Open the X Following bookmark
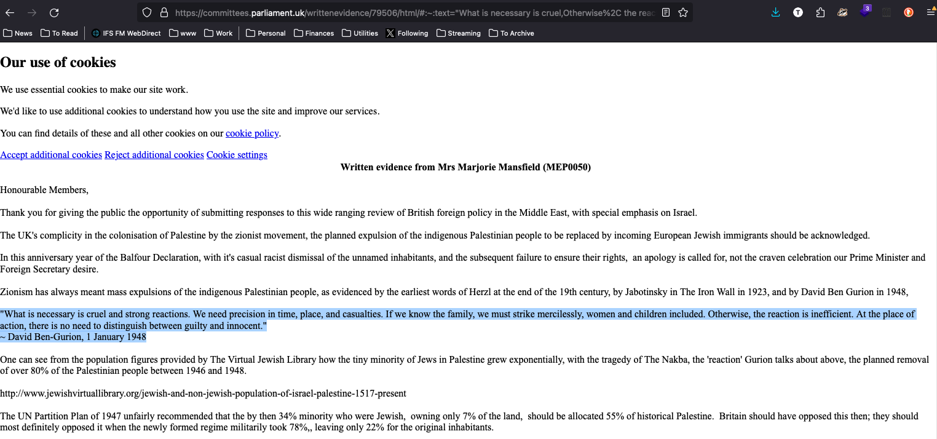 coord(406,33)
